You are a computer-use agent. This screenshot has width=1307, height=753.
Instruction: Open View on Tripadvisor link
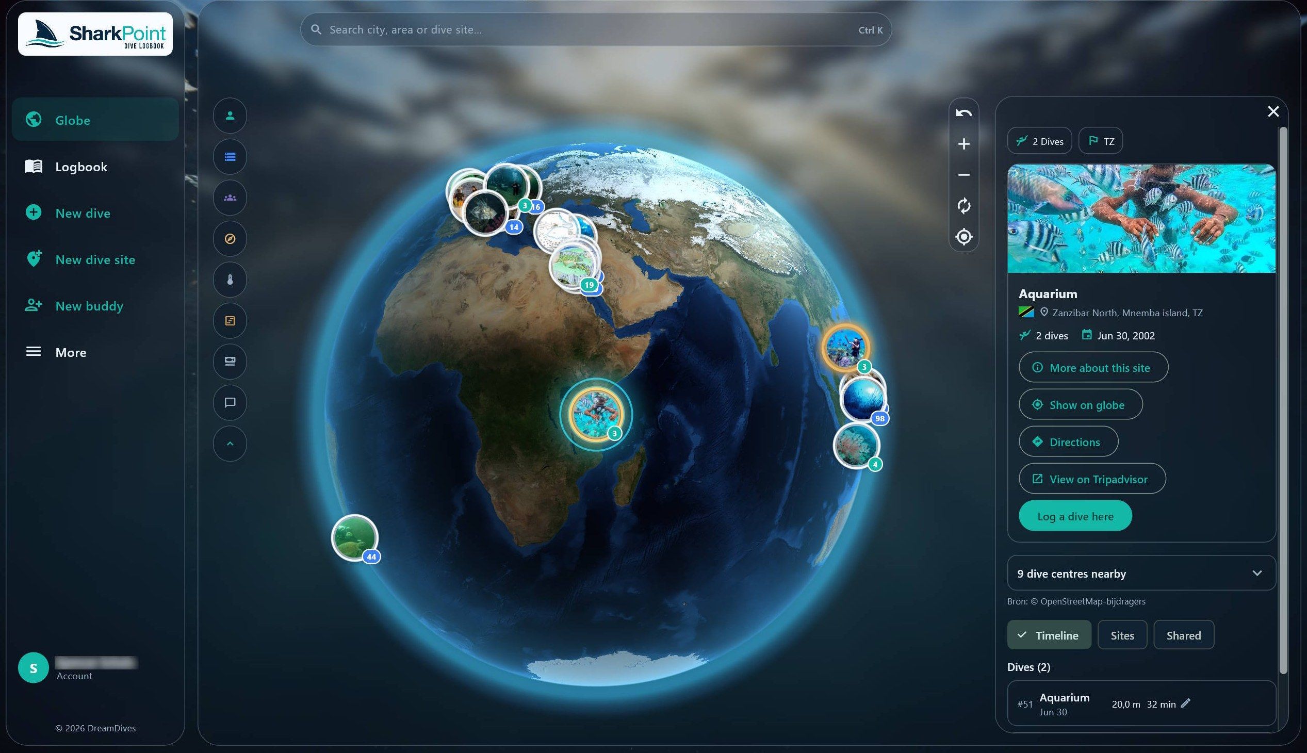(1092, 479)
